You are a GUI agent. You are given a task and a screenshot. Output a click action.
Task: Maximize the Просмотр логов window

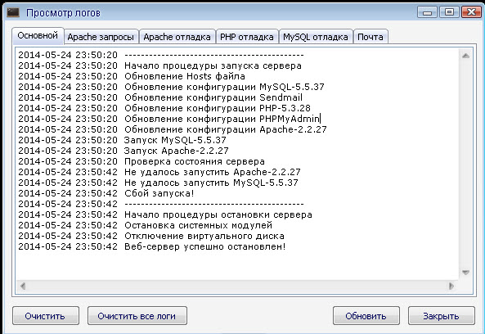(449, 12)
